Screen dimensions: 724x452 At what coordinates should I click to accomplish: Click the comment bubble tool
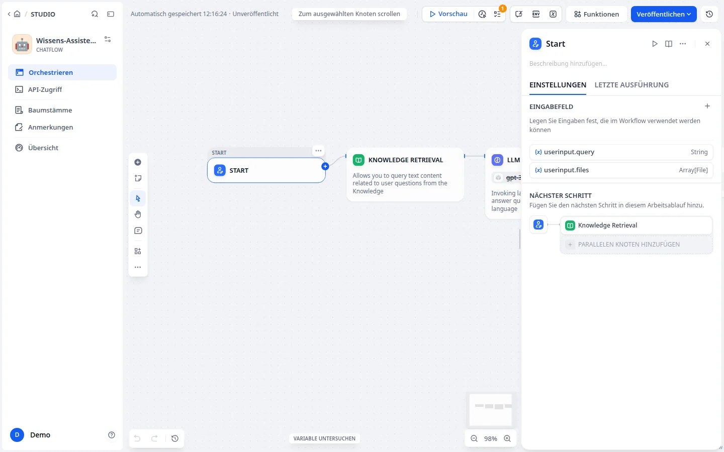pos(138,231)
